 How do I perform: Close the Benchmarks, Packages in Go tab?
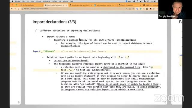[67, 5]
